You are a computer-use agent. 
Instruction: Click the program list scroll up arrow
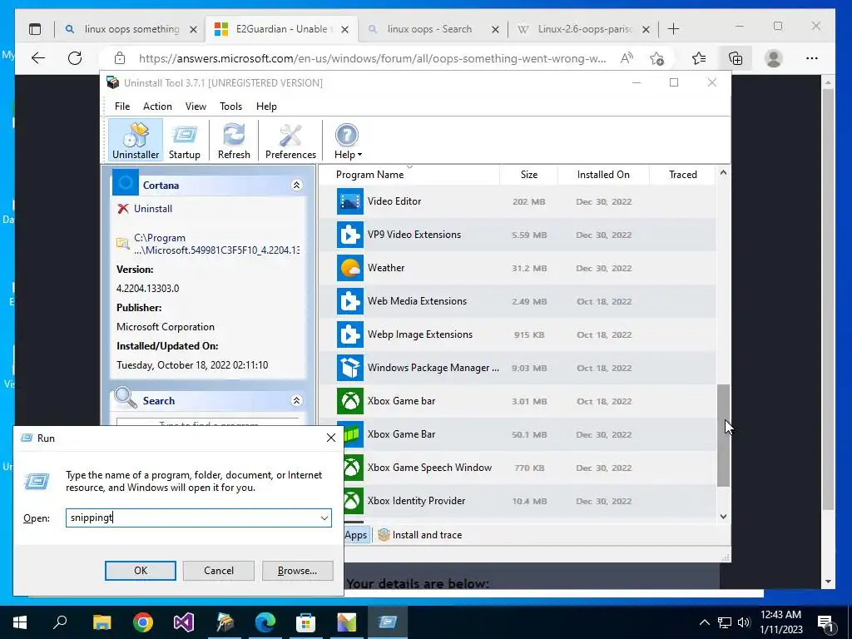tap(723, 173)
